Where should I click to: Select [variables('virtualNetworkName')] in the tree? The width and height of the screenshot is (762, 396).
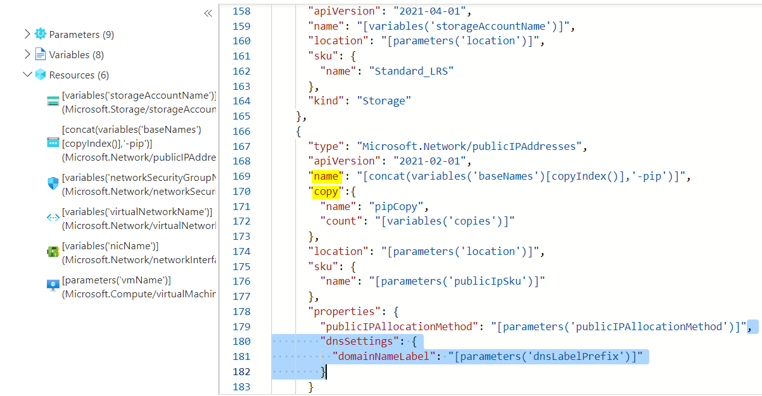[x=137, y=211]
